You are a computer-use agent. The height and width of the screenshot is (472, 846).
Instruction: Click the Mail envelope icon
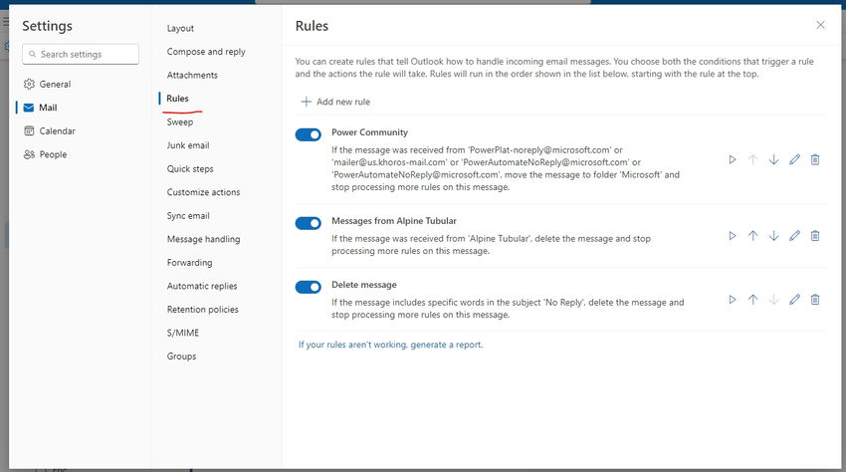pos(29,108)
